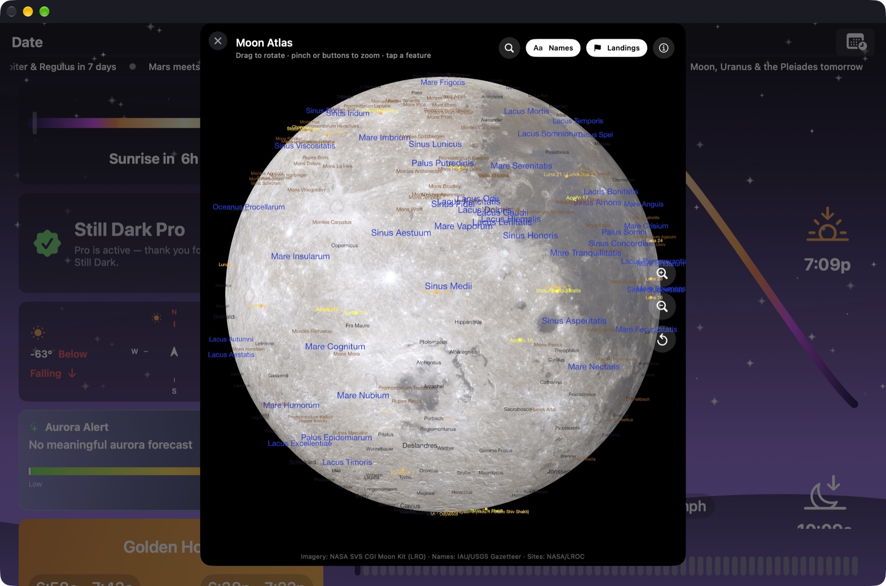Open the Still Dark Pro card
886x586 pixels.
click(110, 243)
